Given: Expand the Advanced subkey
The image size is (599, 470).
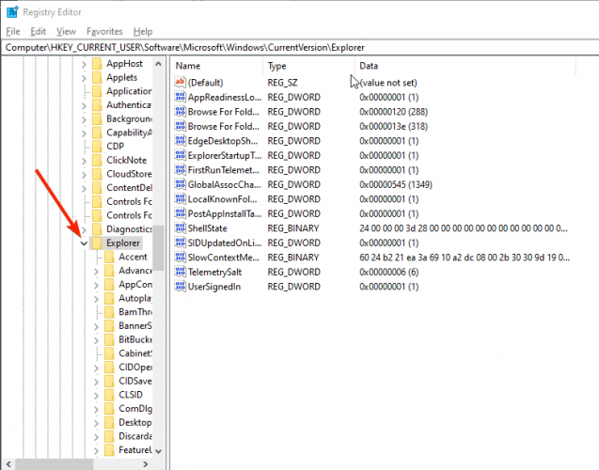Looking at the screenshot, I should [x=96, y=272].
